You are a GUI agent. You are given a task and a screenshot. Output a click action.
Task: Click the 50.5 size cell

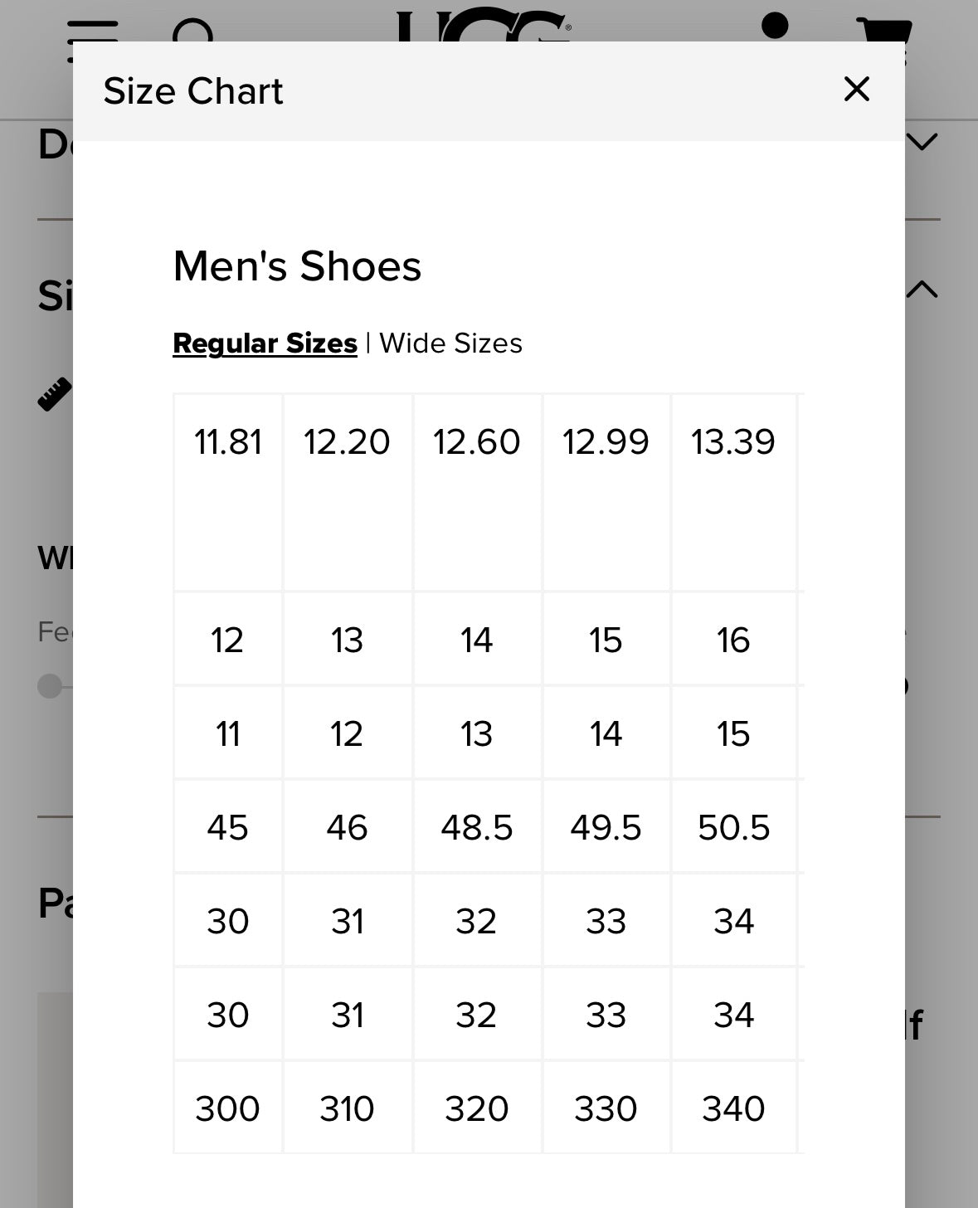[x=733, y=827]
